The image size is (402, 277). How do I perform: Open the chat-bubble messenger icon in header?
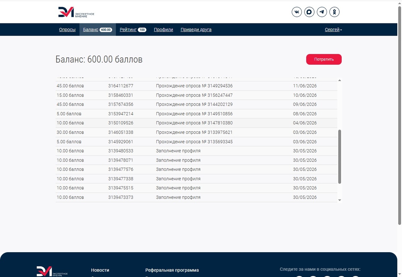point(309,12)
